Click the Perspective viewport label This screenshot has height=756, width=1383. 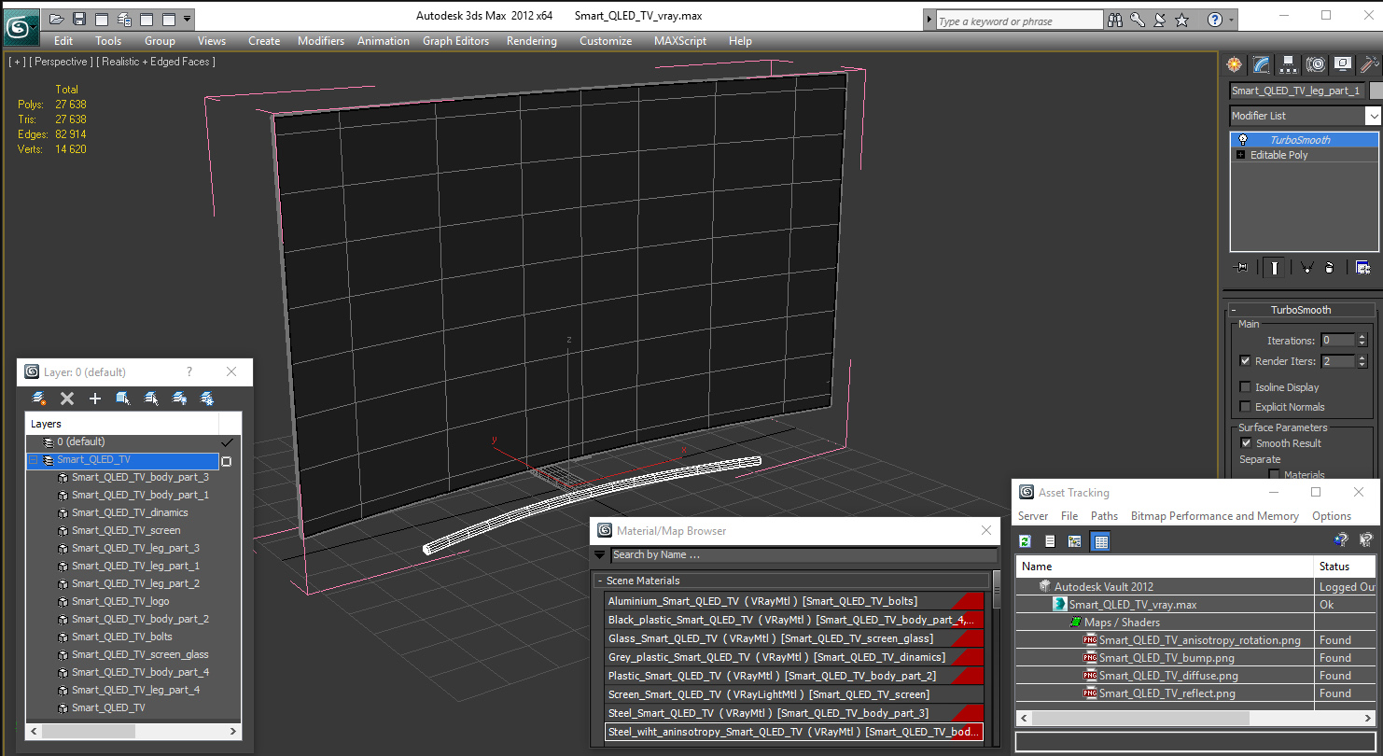coord(61,62)
